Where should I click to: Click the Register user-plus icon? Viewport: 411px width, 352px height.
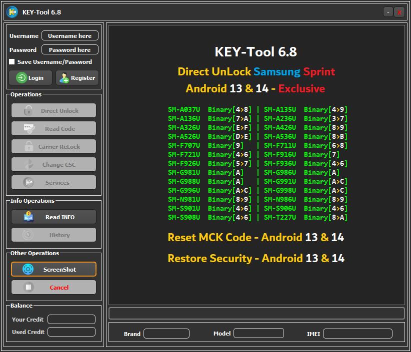(x=63, y=78)
